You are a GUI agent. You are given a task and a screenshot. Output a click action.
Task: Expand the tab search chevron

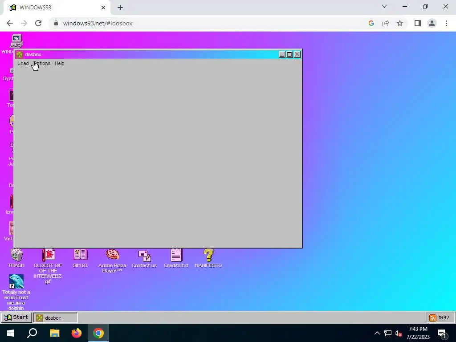pos(384,6)
